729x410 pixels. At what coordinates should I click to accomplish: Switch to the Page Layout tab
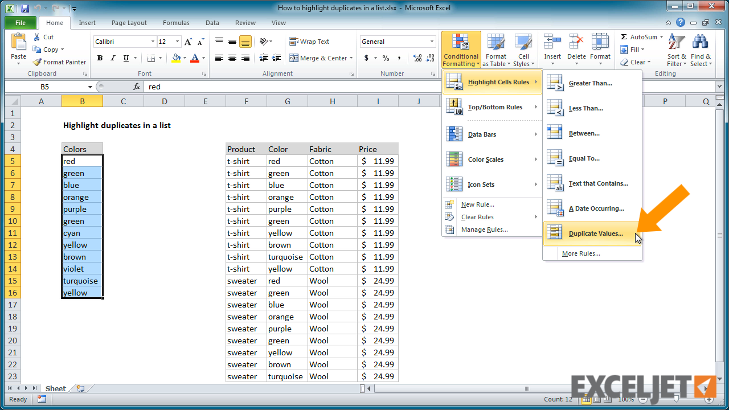(x=129, y=23)
